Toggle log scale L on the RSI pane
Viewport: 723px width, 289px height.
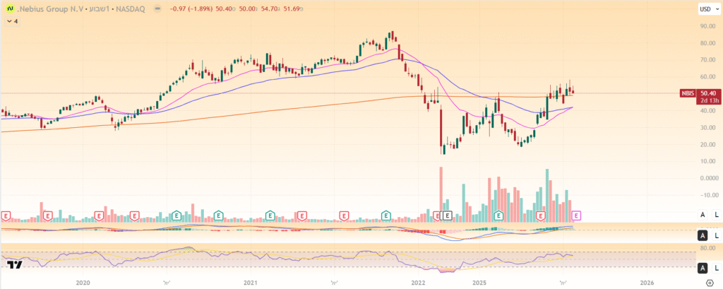(716, 268)
